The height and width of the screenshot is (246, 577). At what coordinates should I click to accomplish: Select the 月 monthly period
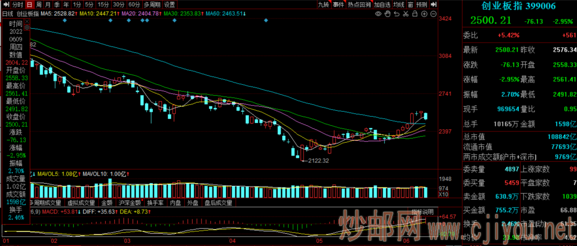(x=48, y=5)
